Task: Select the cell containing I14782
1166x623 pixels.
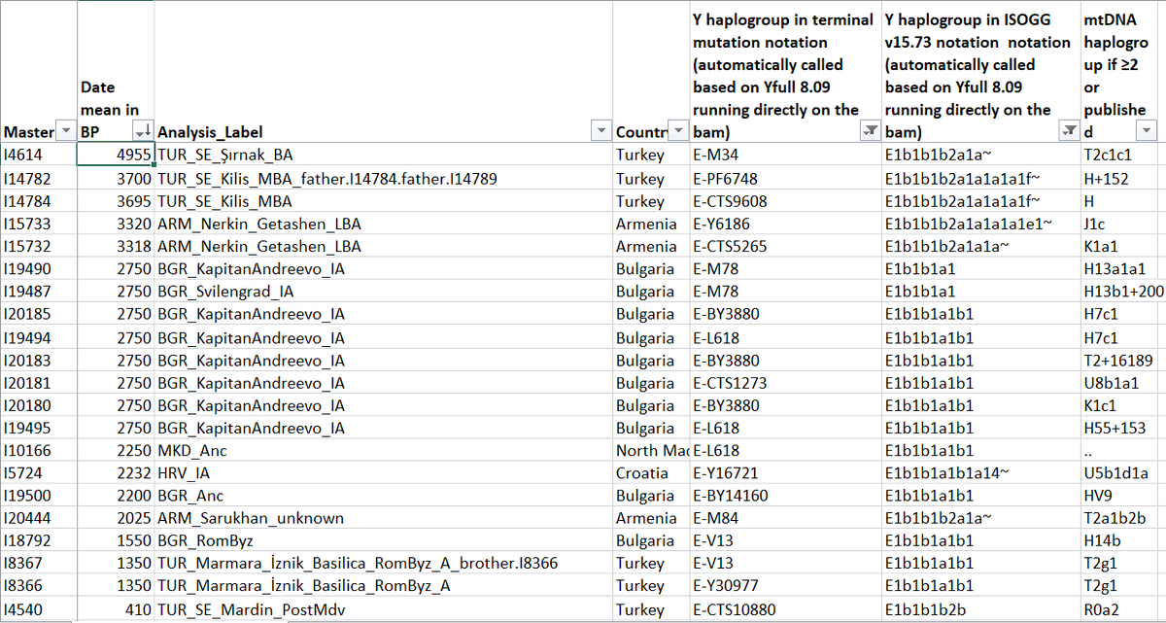Action: coord(39,179)
